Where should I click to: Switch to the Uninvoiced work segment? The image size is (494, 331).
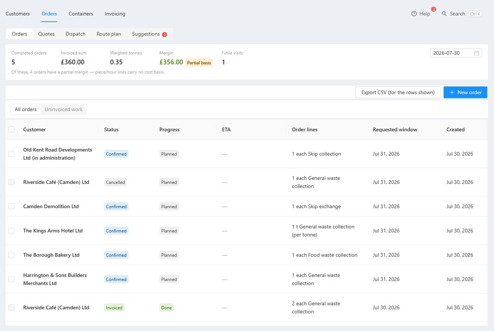point(64,109)
